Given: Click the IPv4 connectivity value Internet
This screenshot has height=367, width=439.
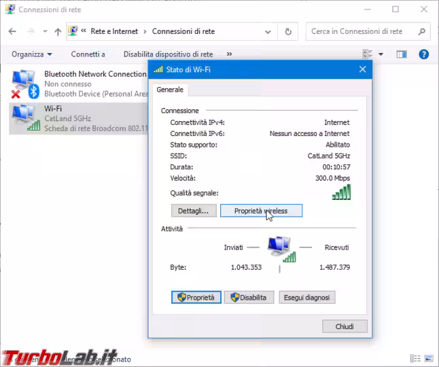Looking at the screenshot, I should [337, 122].
